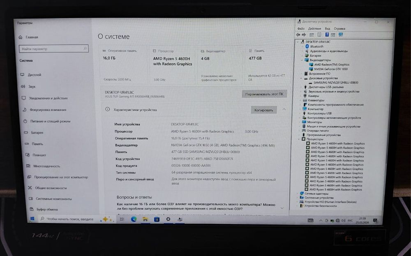Click the Найти параметр search field
This screenshot has width=411, height=256.
tap(54, 49)
